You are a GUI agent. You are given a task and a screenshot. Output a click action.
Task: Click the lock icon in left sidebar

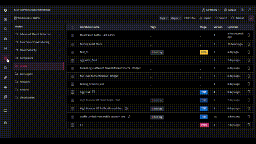(5, 122)
